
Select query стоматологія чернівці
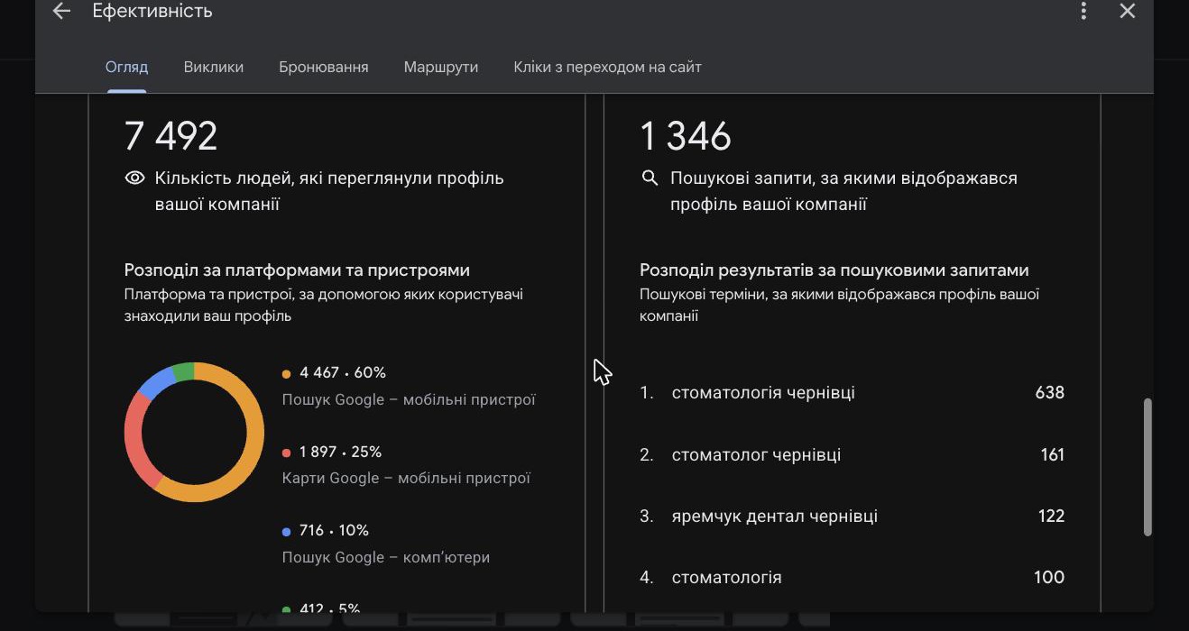coord(763,393)
